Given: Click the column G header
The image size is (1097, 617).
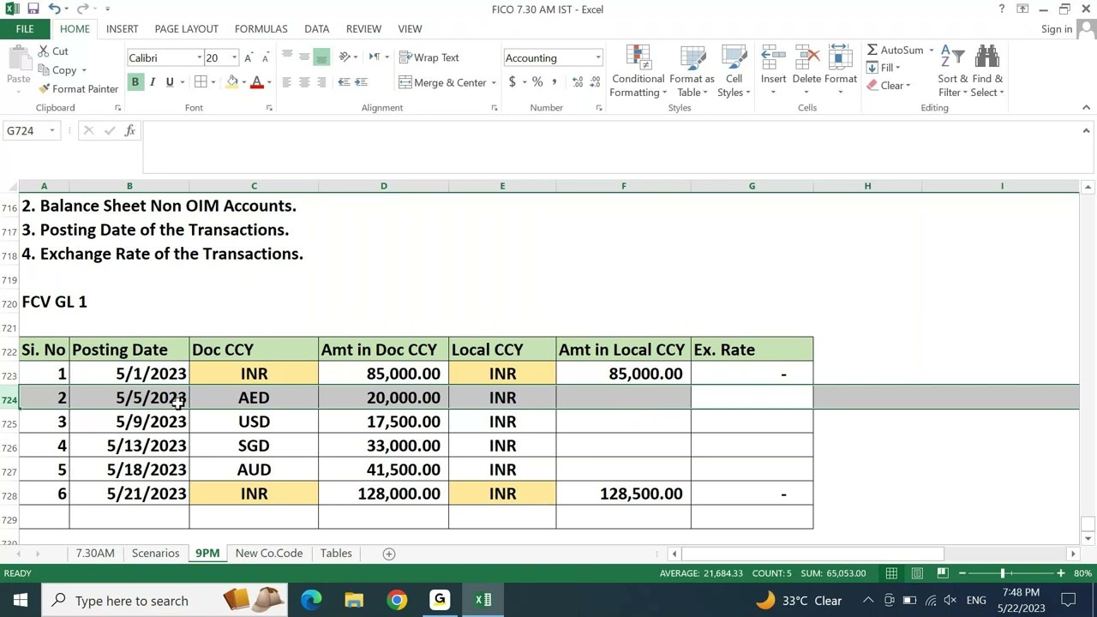Looking at the screenshot, I should (752, 186).
